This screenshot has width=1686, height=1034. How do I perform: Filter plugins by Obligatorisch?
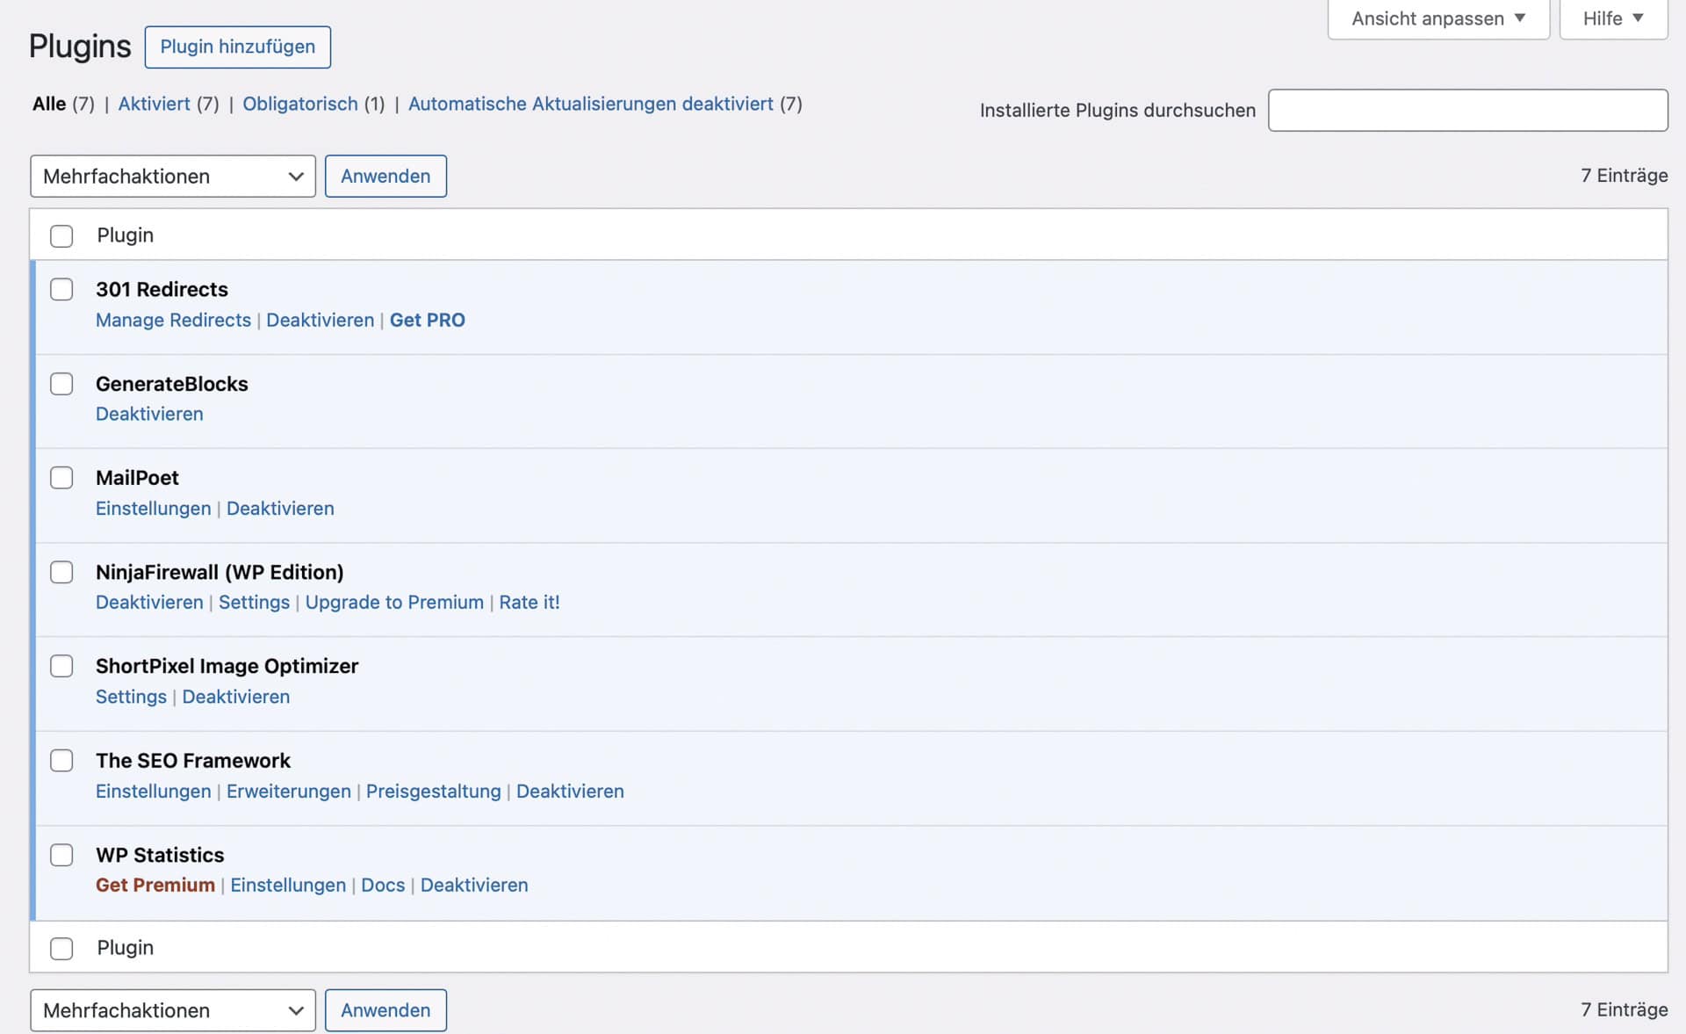[x=300, y=104]
